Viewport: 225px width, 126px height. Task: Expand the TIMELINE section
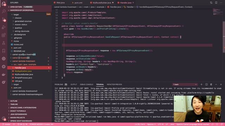coord(14,104)
